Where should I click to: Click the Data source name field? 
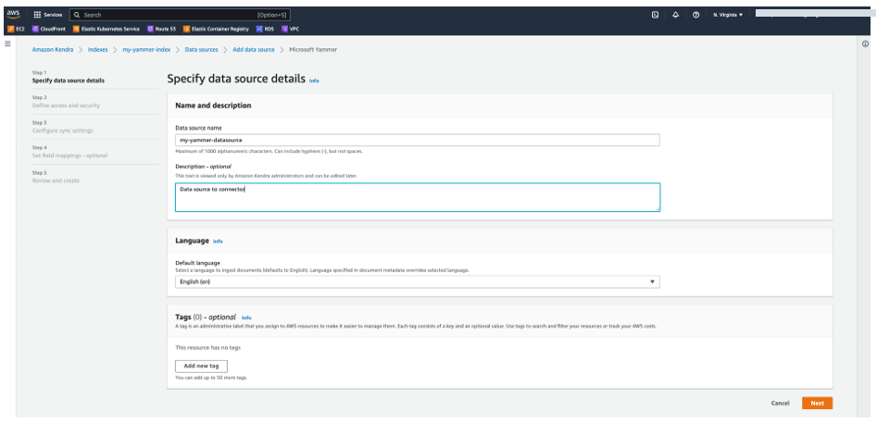tap(418, 141)
